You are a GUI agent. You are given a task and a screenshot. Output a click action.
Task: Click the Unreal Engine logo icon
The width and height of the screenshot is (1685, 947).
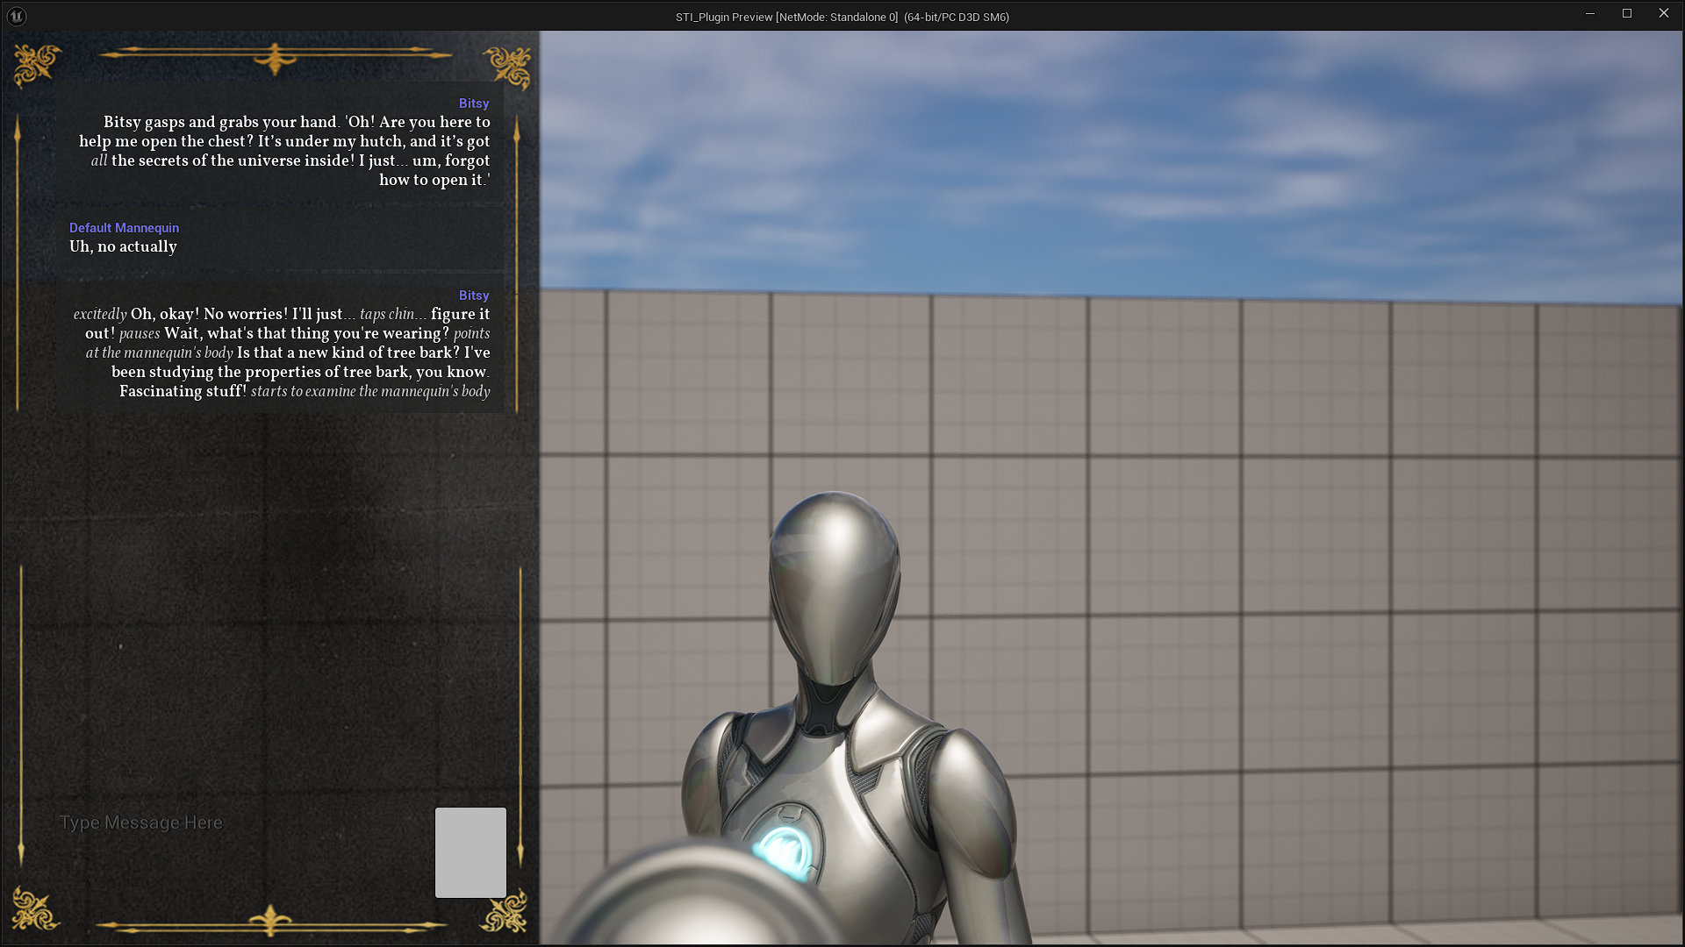[x=17, y=16]
